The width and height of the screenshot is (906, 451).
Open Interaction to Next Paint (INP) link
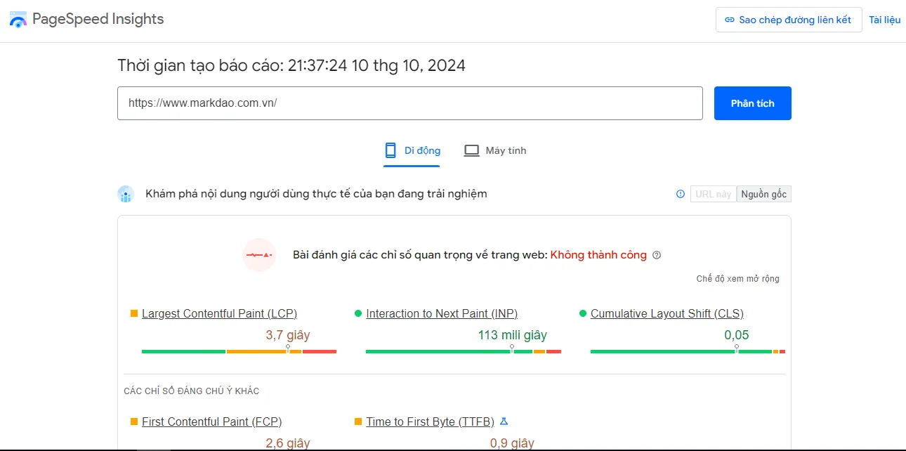[x=442, y=313]
